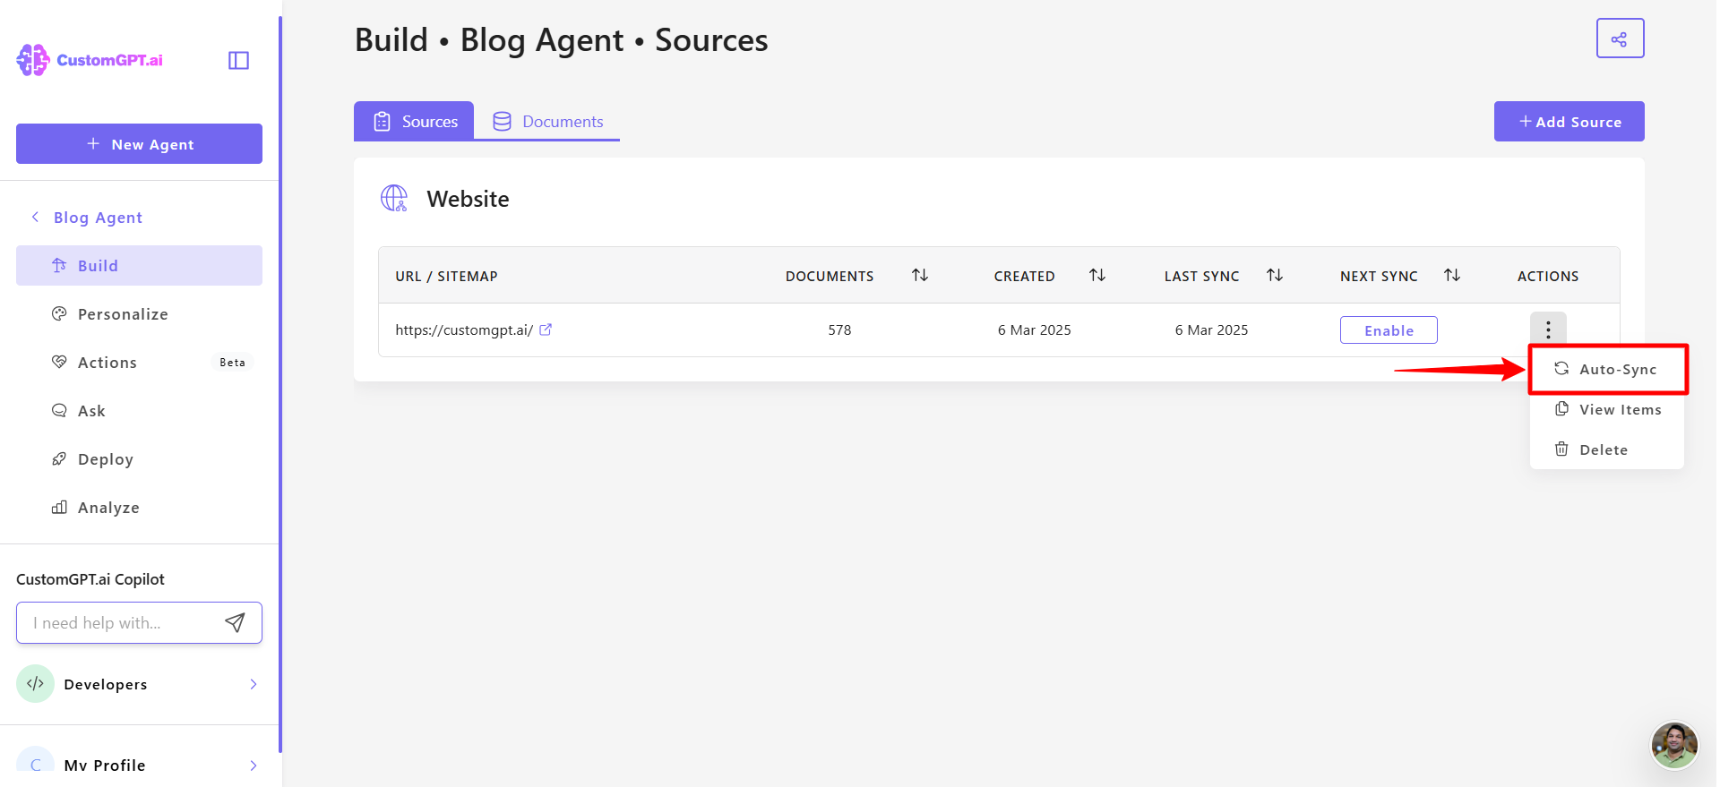Click the share icon button
Screen dimensions: 1720x787
click(x=1620, y=38)
